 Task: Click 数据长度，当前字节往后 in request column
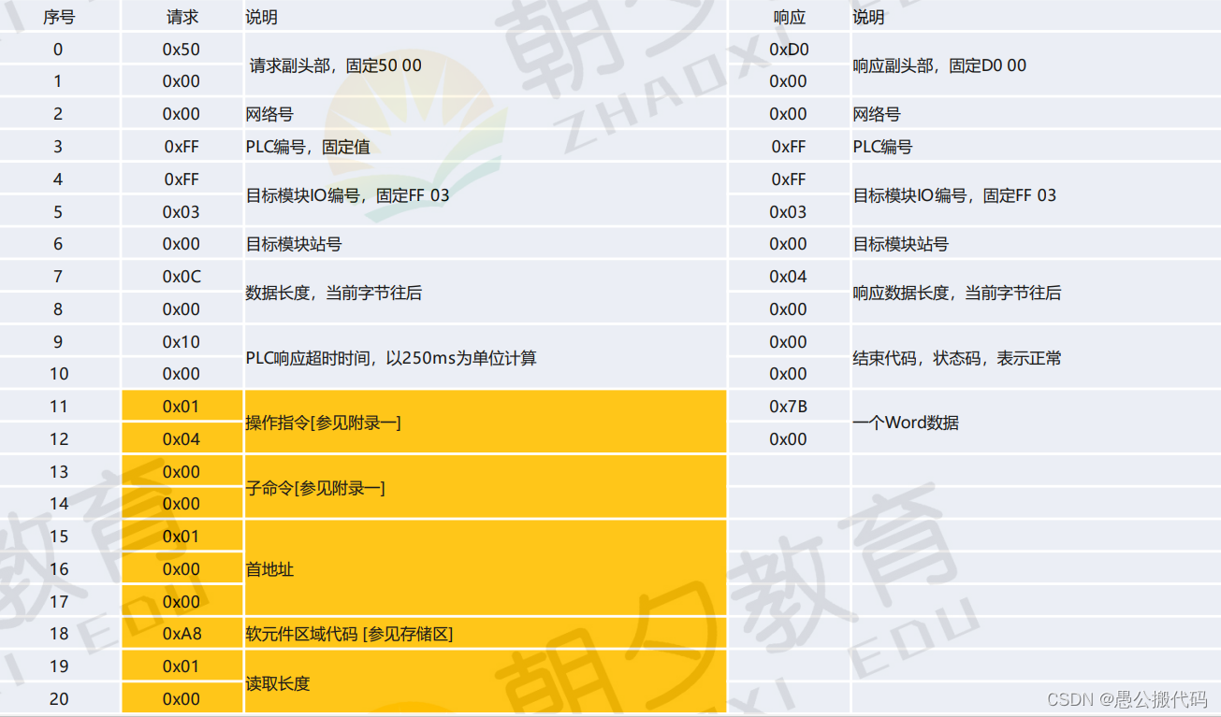[334, 293]
